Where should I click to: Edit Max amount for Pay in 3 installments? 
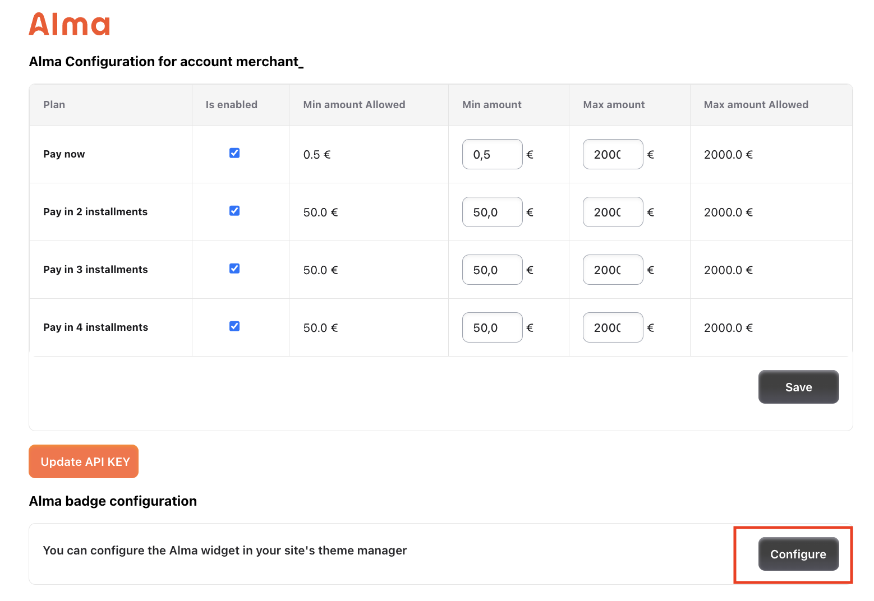613,270
